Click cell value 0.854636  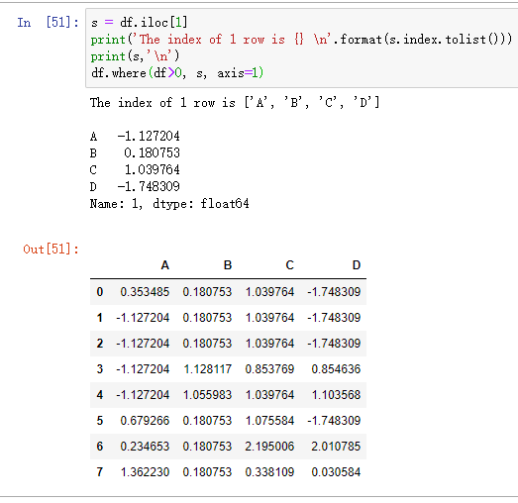(x=336, y=369)
